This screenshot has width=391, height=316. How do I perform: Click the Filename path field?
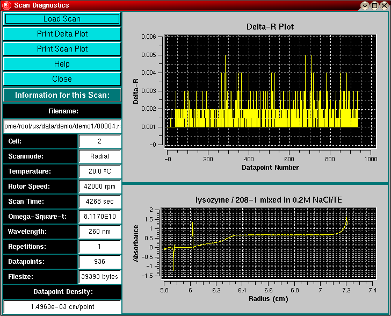point(62,126)
